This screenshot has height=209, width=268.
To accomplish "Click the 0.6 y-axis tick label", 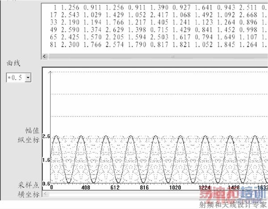I will click(x=46, y=184).
